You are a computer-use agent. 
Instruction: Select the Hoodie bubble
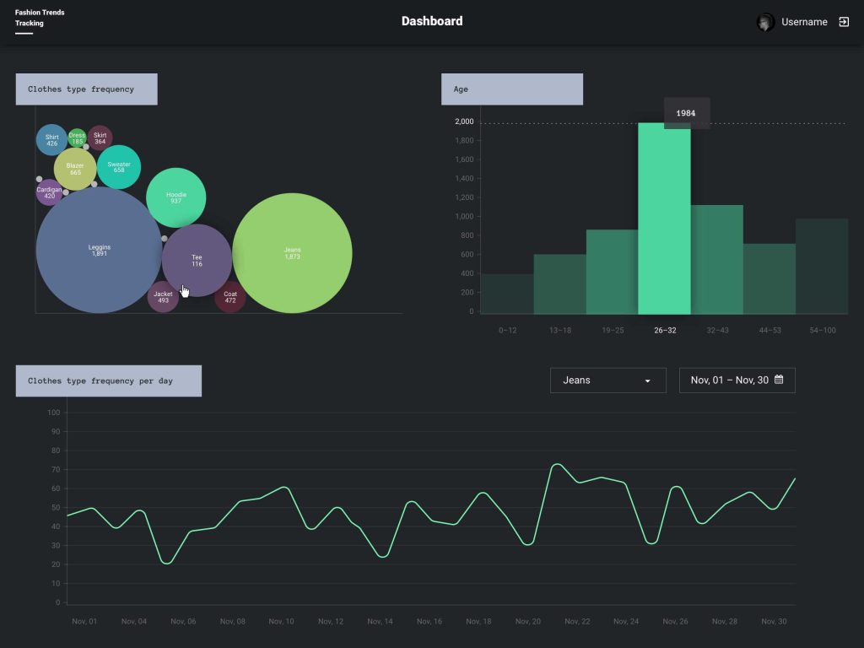[177, 197]
